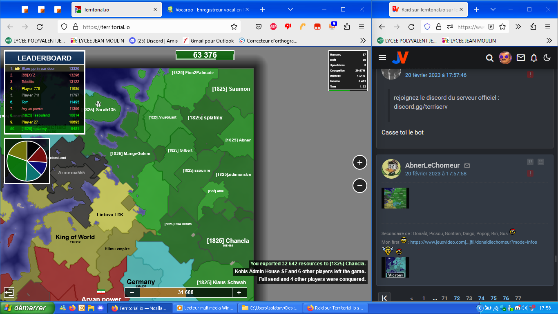Open the Lecteur multimédia Windows taskbar button
This screenshot has width=558, height=314.
(205, 308)
